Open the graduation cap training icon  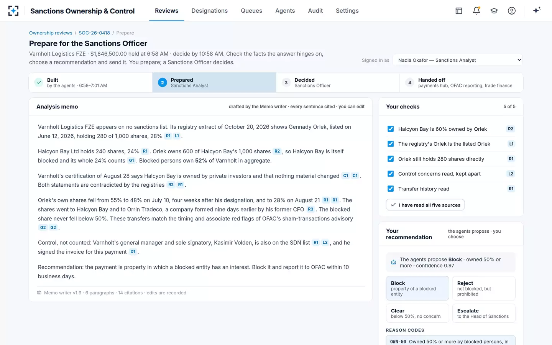[x=494, y=11]
